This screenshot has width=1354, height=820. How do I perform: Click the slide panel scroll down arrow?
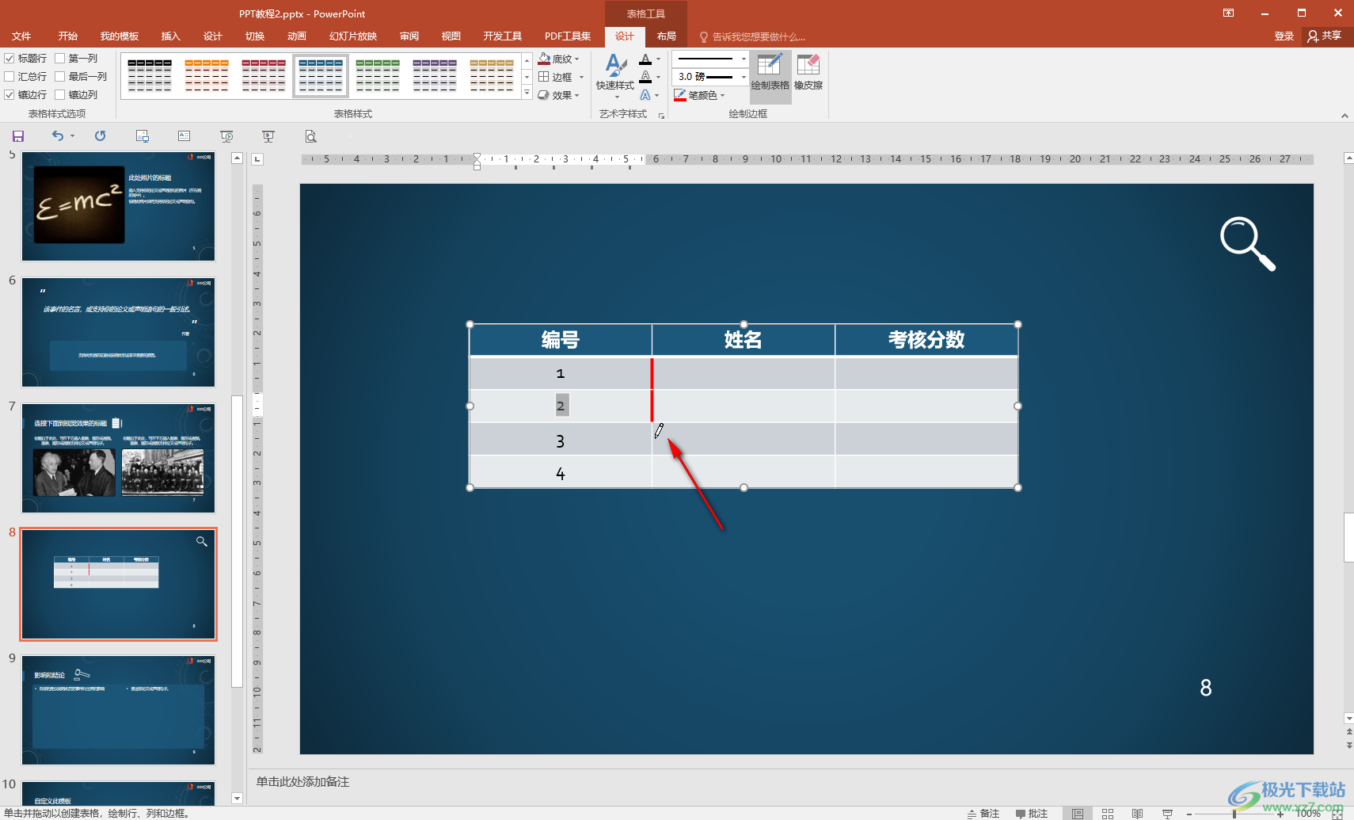237,798
